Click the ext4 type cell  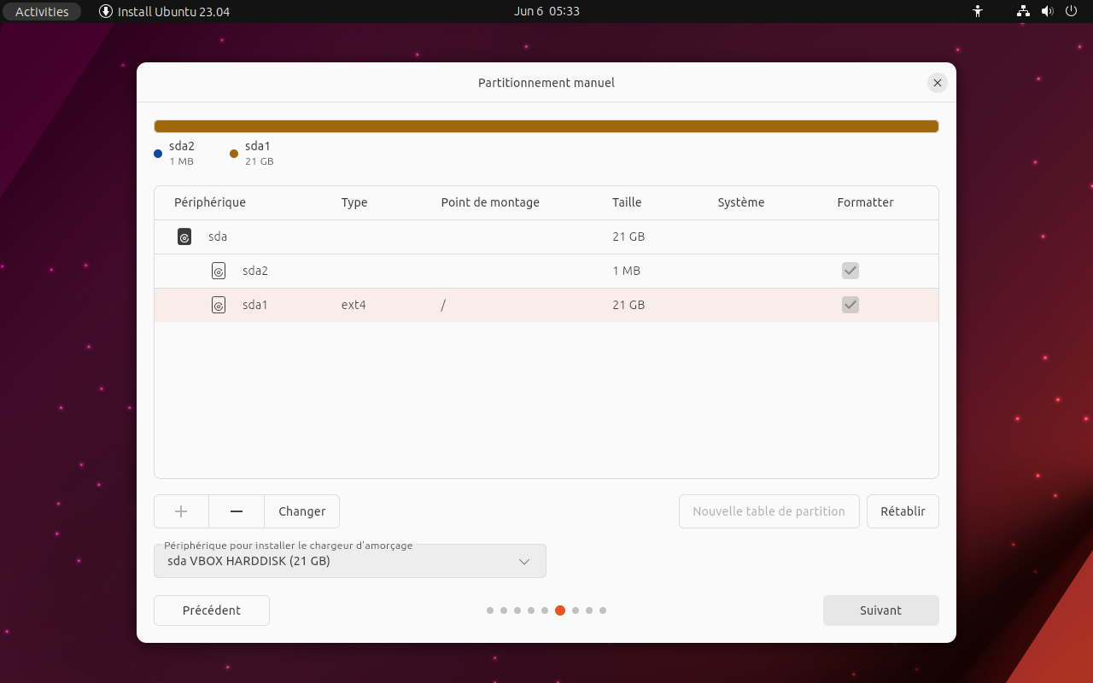pos(354,305)
